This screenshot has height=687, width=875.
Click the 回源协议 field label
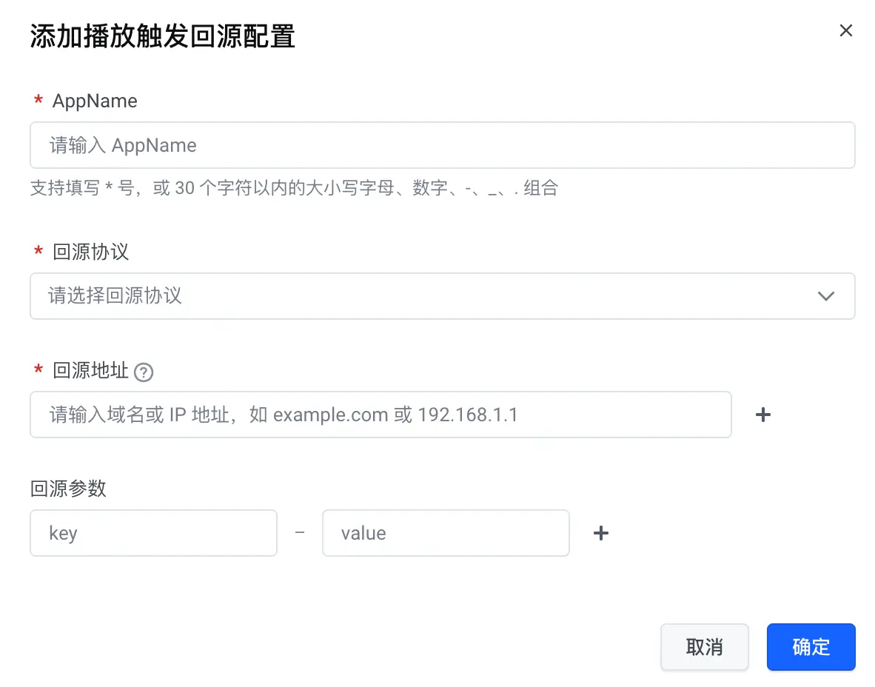pyautogui.click(x=90, y=252)
